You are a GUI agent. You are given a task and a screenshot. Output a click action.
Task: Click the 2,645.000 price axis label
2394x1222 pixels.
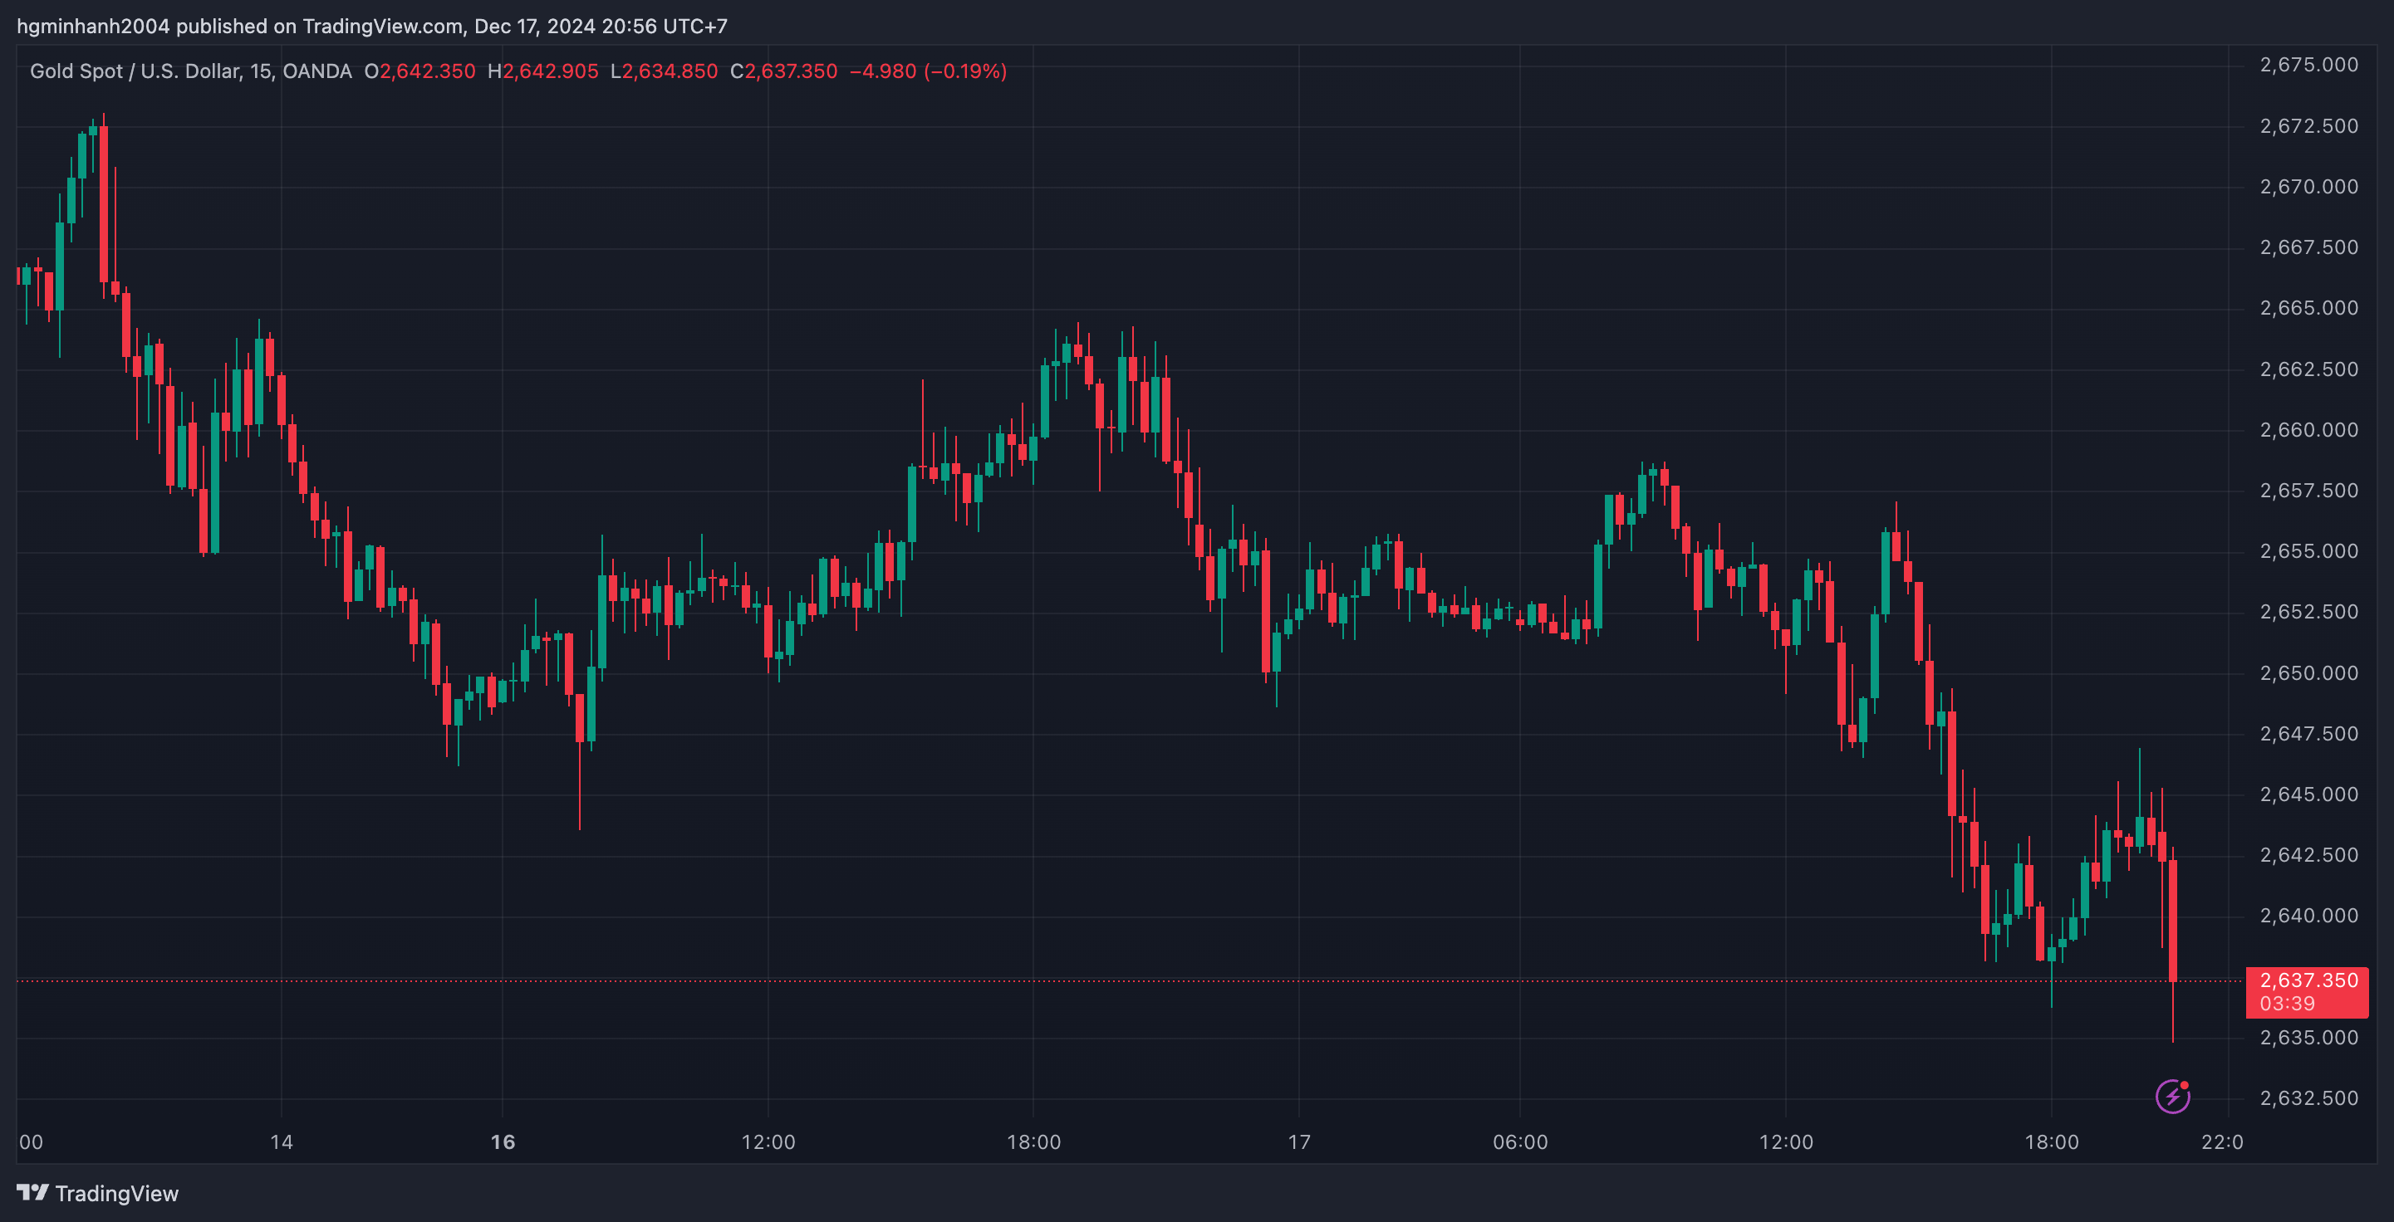(2308, 794)
